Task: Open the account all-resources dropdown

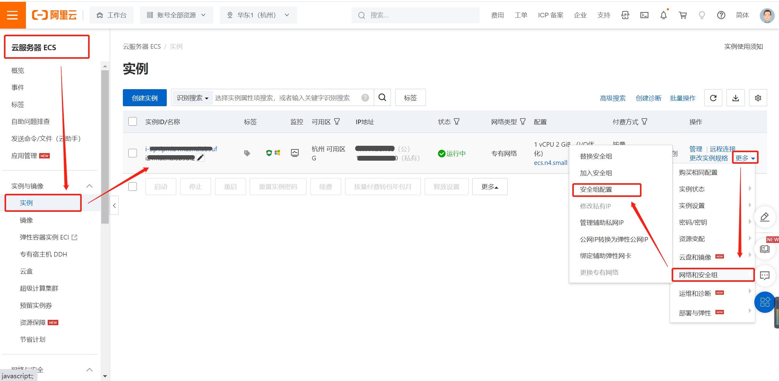Action: pyautogui.click(x=177, y=15)
